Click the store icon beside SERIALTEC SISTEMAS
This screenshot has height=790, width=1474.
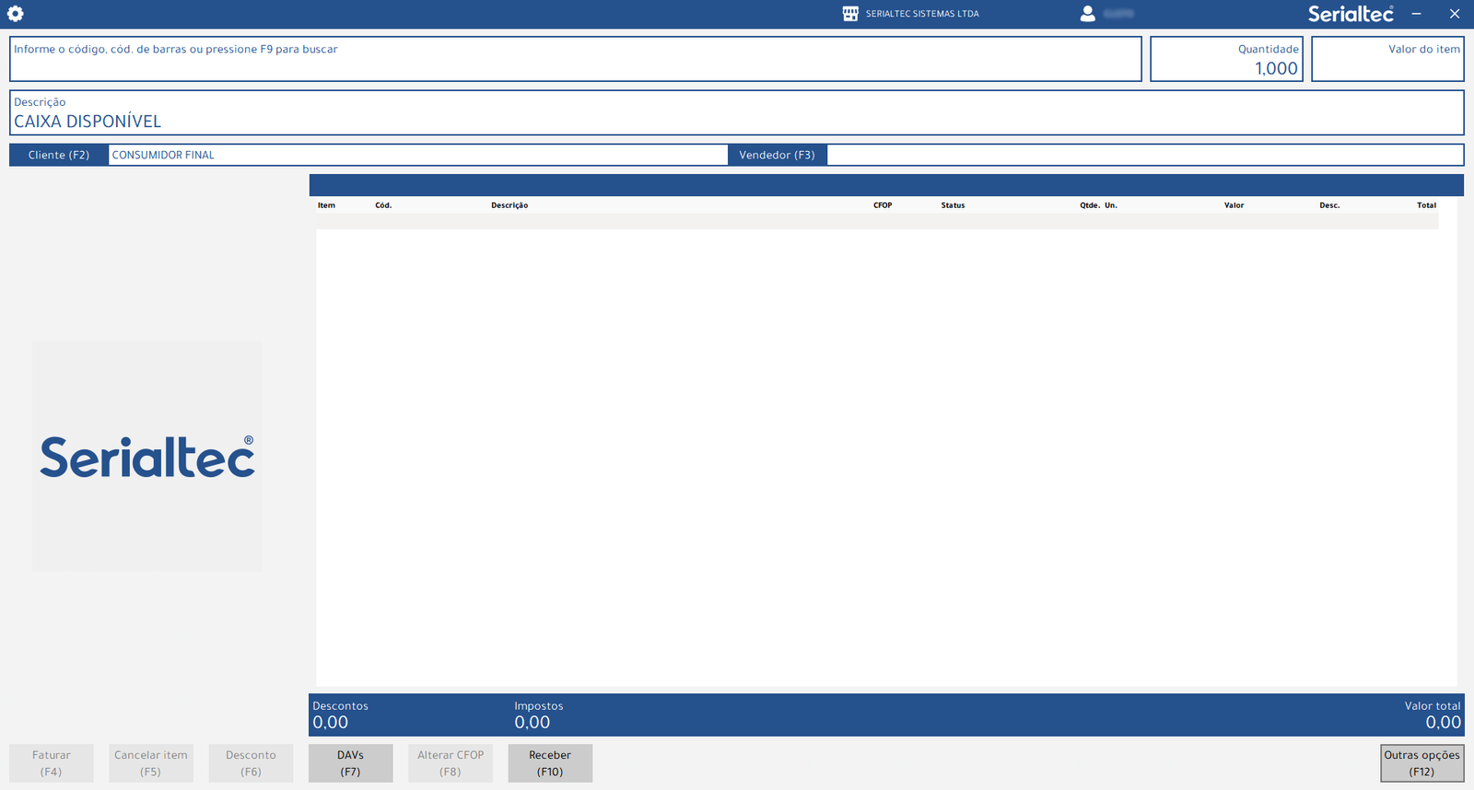(x=850, y=14)
